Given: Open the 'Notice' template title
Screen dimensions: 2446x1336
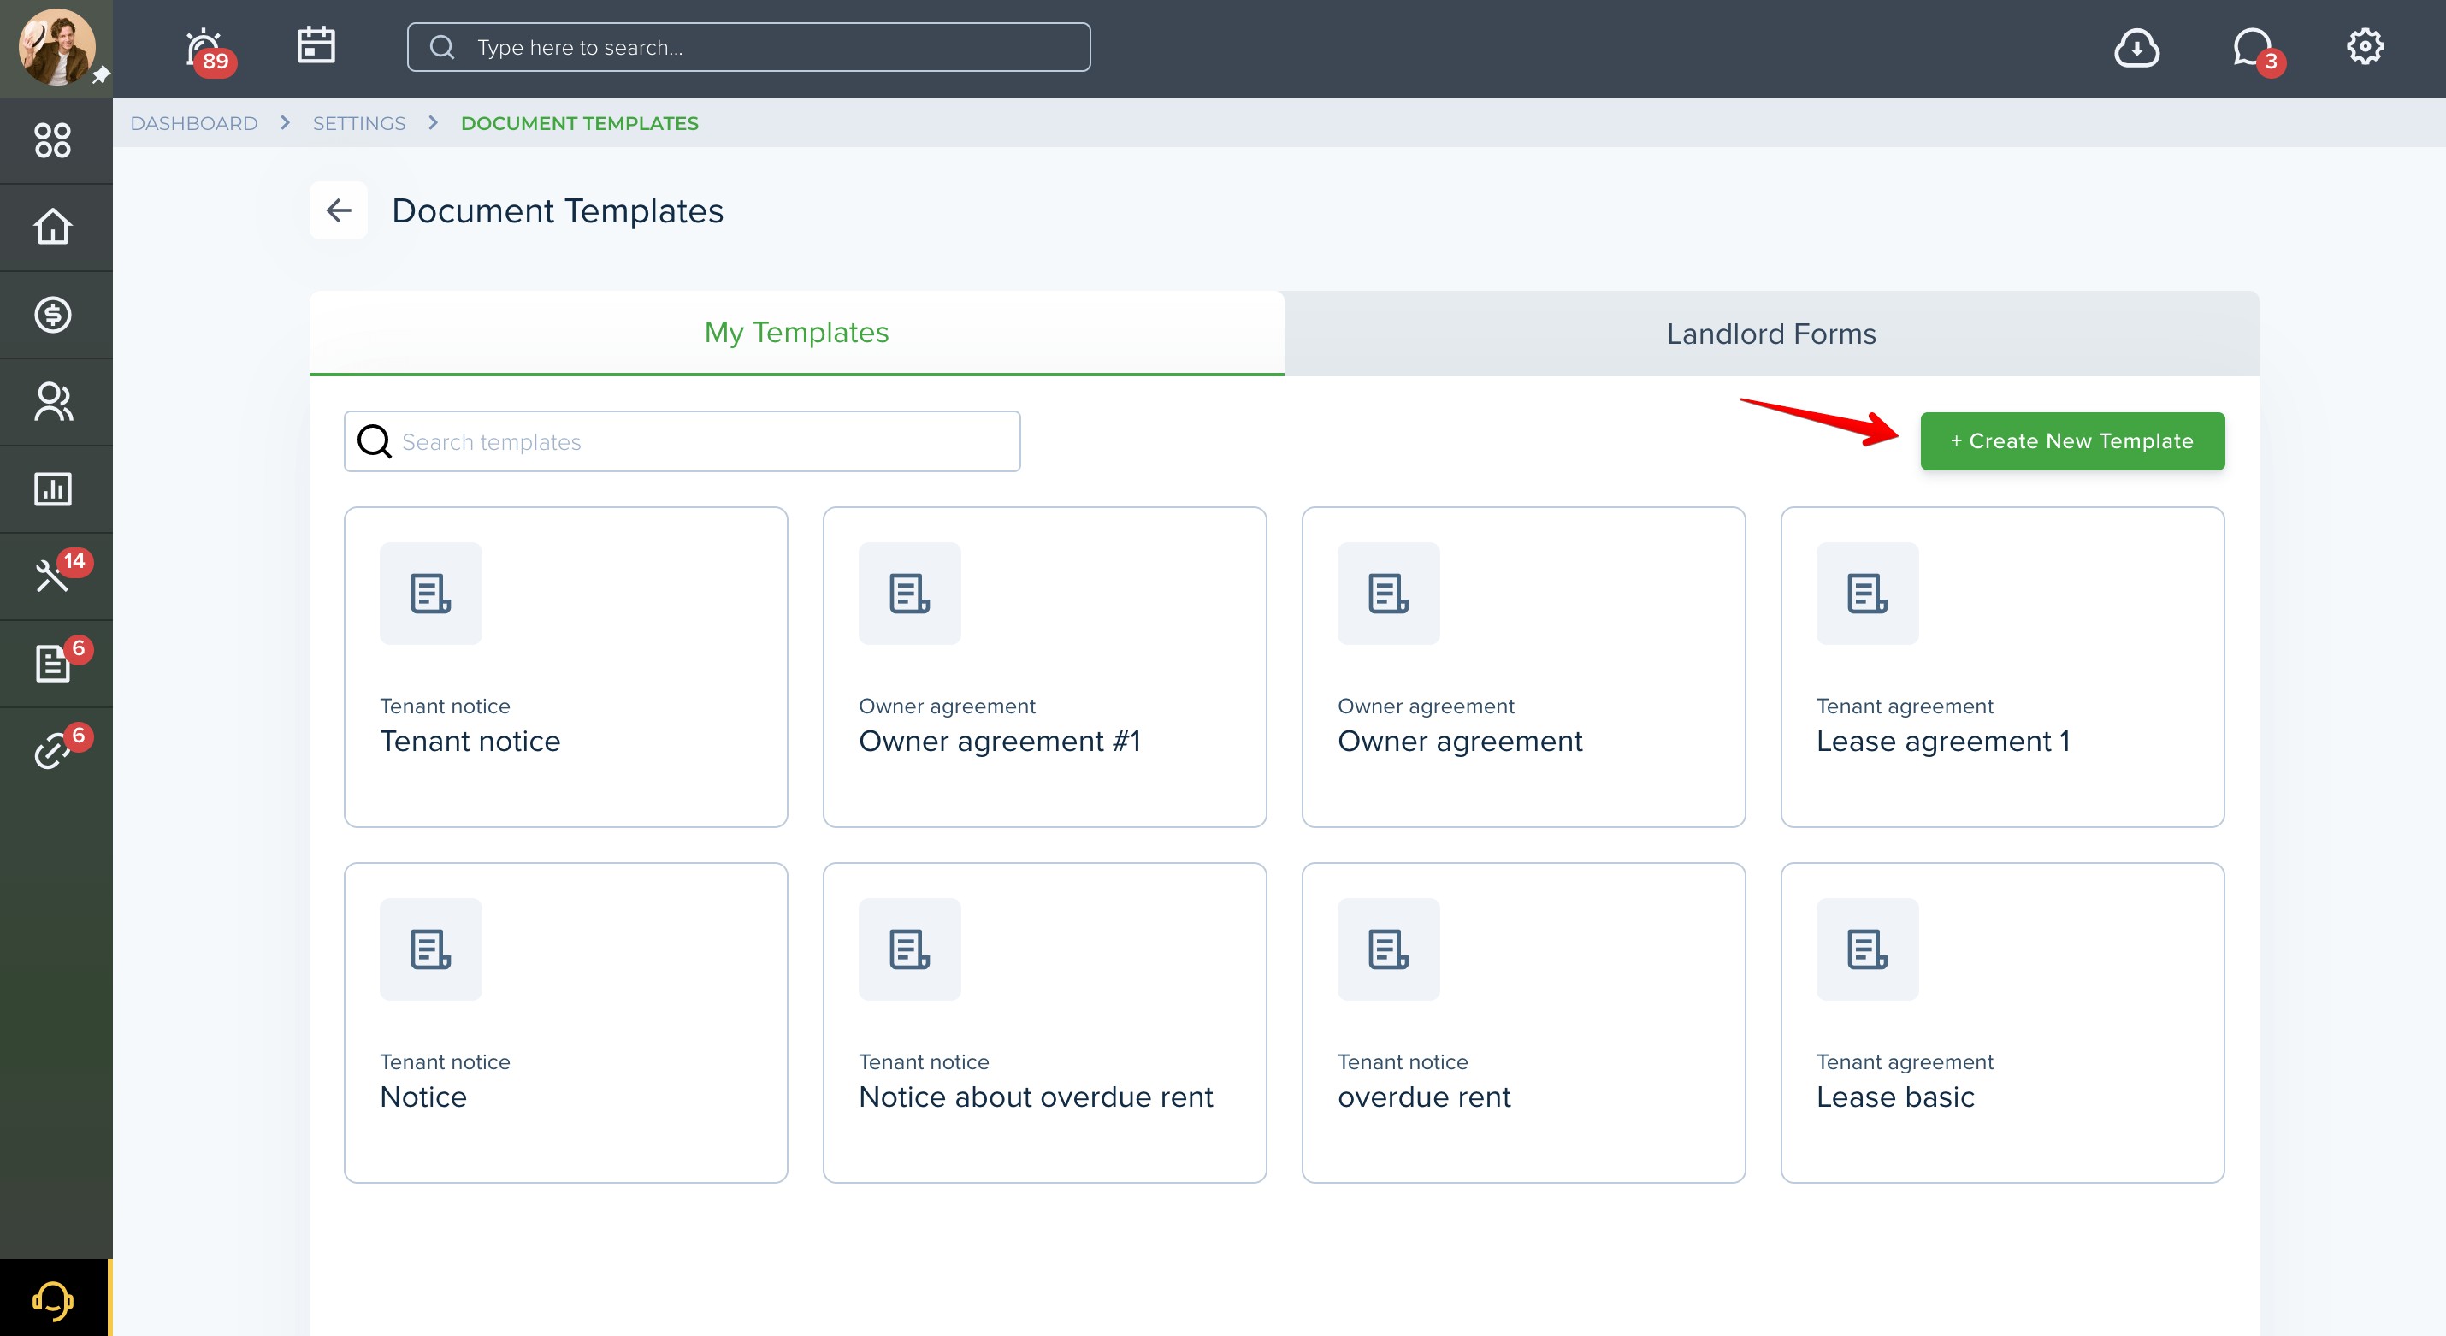Looking at the screenshot, I should pyautogui.click(x=423, y=1097).
